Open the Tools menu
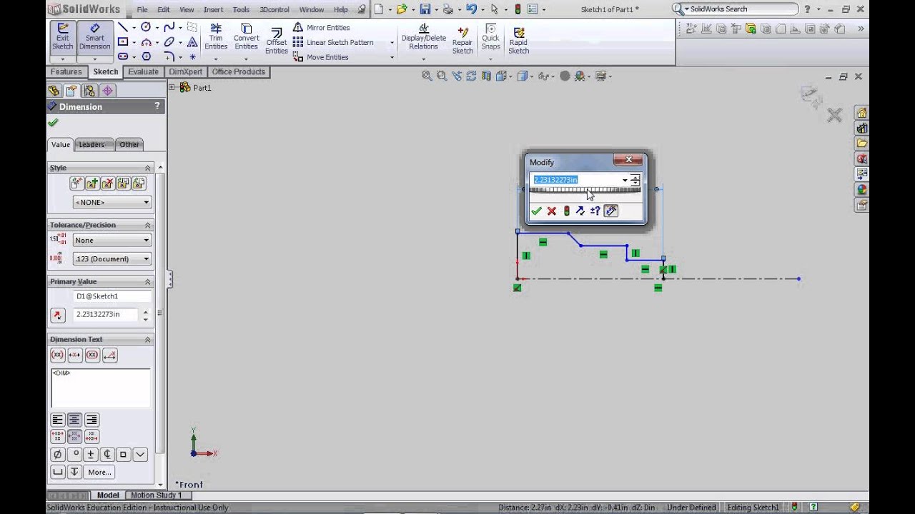Viewport: 915px width, 514px height. point(241,9)
